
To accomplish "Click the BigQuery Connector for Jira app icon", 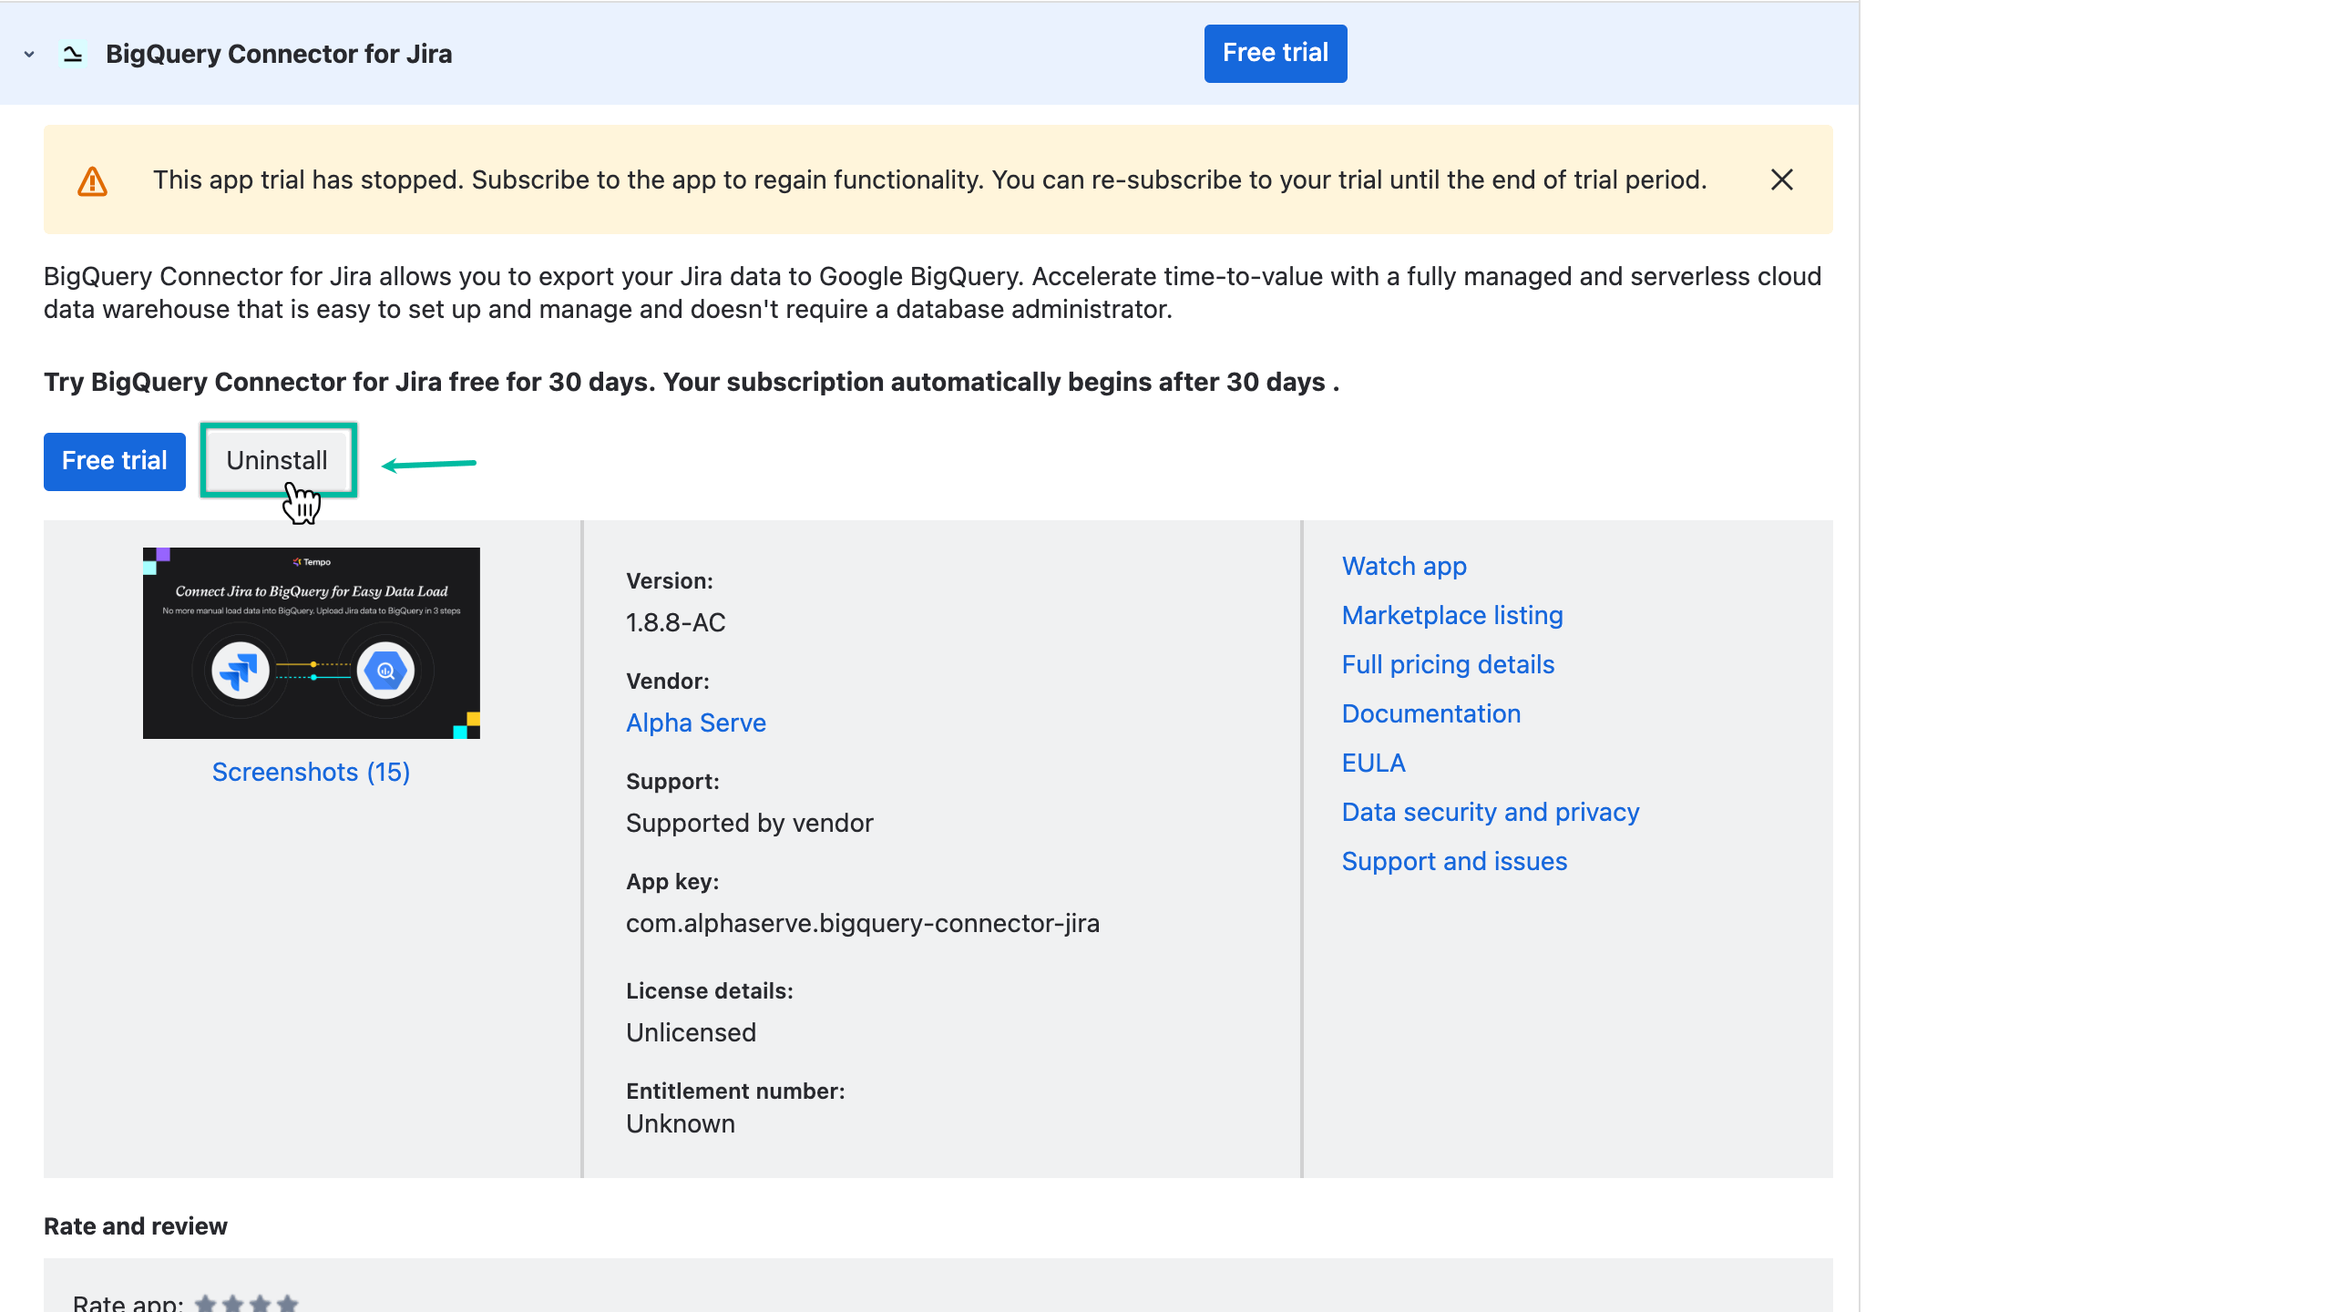I will (73, 53).
